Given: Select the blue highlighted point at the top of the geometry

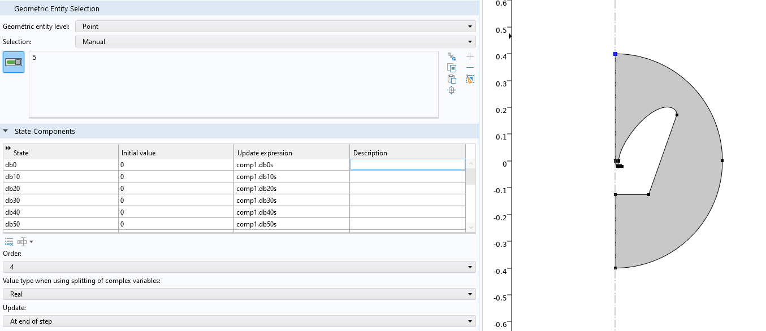Looking at the screenshot, I should coord(615,54).
